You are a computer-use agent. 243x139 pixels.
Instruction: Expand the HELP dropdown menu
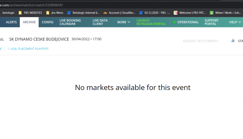click(235, 22)
